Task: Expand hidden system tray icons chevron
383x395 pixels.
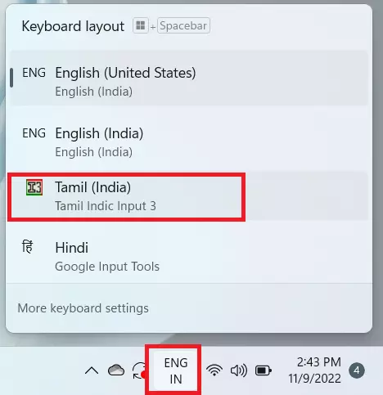Action: [92, 370]
